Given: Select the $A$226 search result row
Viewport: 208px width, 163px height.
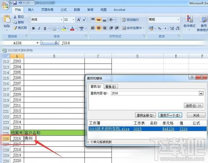Looking at the screenshot, I should click(147, 129).
